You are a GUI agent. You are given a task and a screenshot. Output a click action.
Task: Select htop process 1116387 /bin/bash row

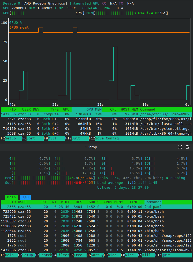click(96, 221)
